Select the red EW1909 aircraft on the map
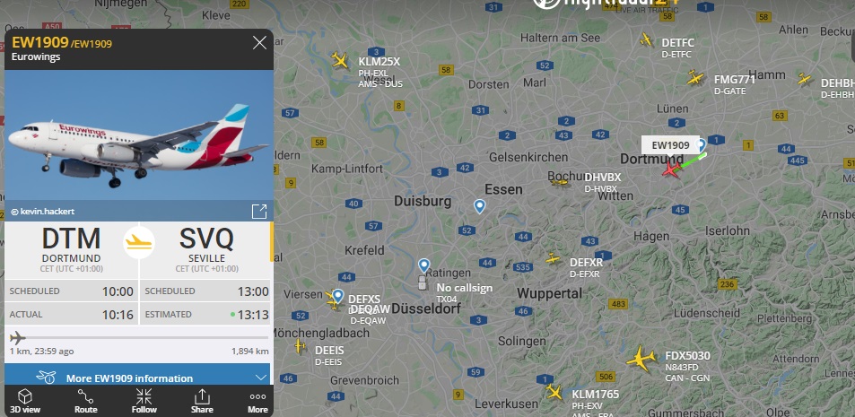 coord(672,169)
